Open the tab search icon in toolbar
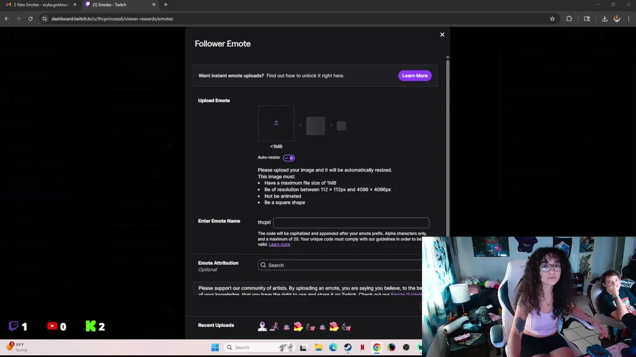The height and width of the screenshot is (357, 636). (x=587, y=19)
